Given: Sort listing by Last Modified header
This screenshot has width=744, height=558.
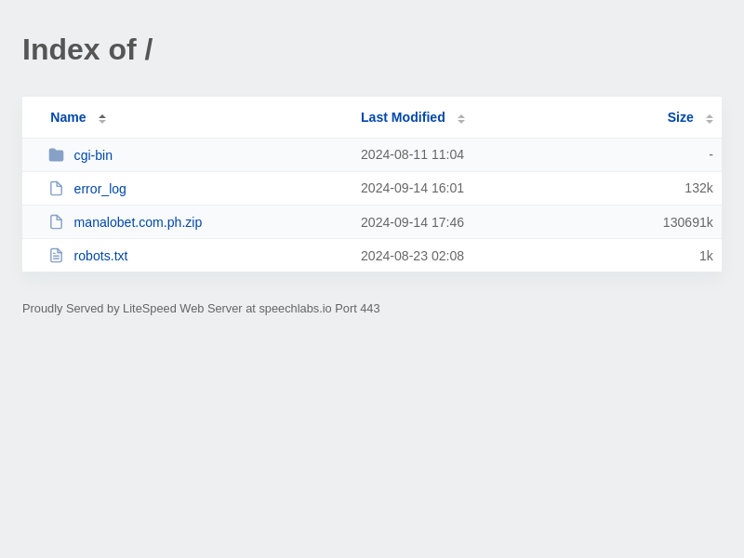Looking at the screenshot, I should point(403,117).
